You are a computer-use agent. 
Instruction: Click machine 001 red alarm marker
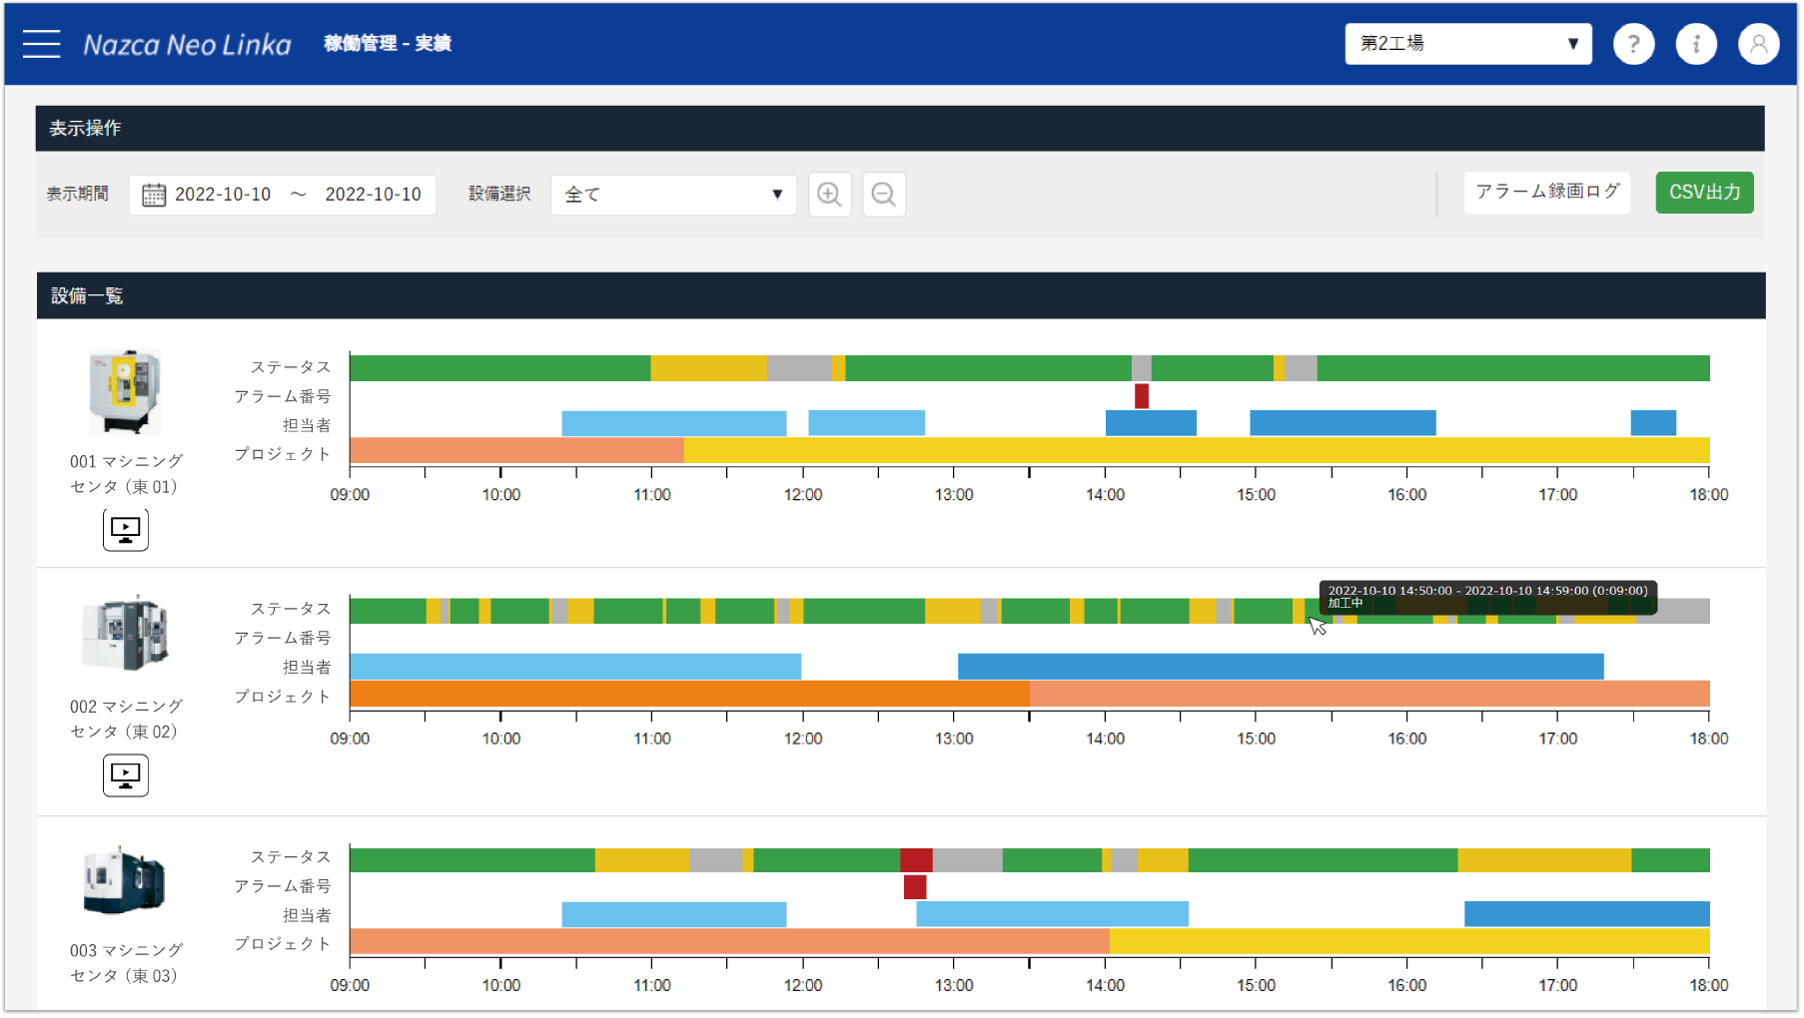(1141, 396)
